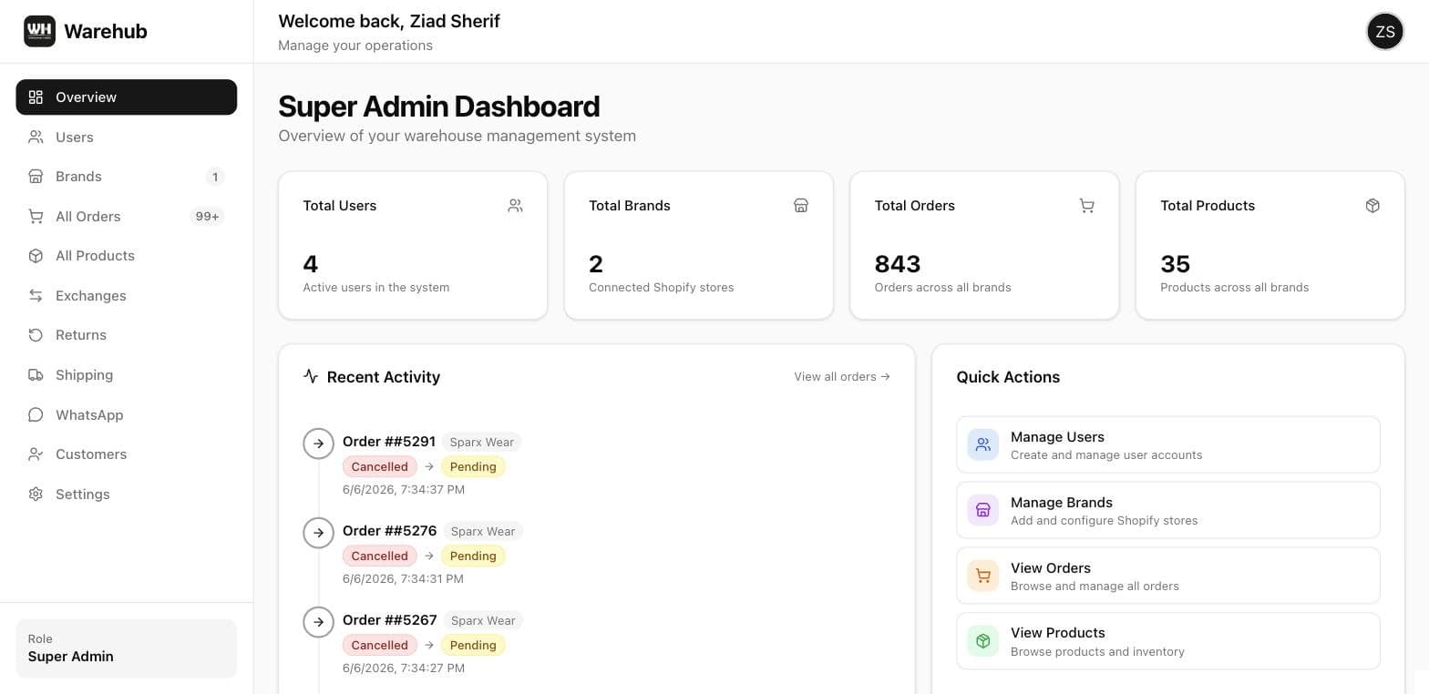Click Pending badge on Order ##5276
The width and height of the screenshot is (1429, 694).
(473, 556)
